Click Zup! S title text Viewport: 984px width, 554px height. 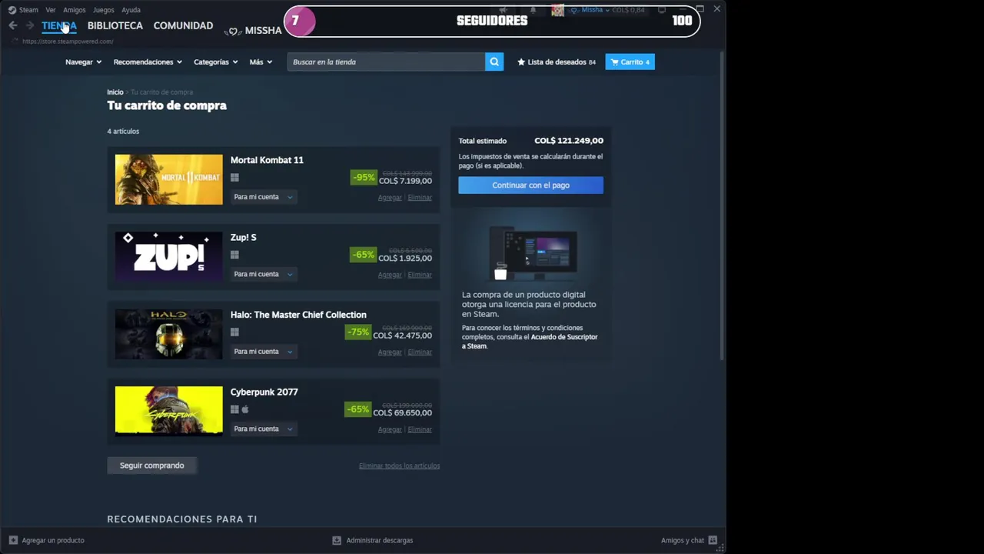coord(243,237)
